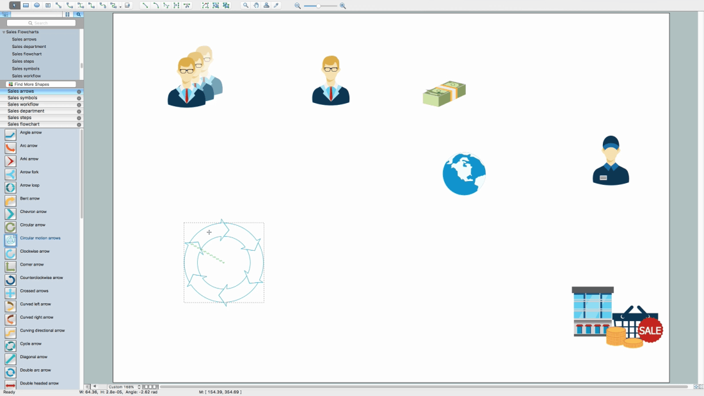
Task: Click the Find More Shapes button
Action: pyautogui.click(x=41, y=84)
